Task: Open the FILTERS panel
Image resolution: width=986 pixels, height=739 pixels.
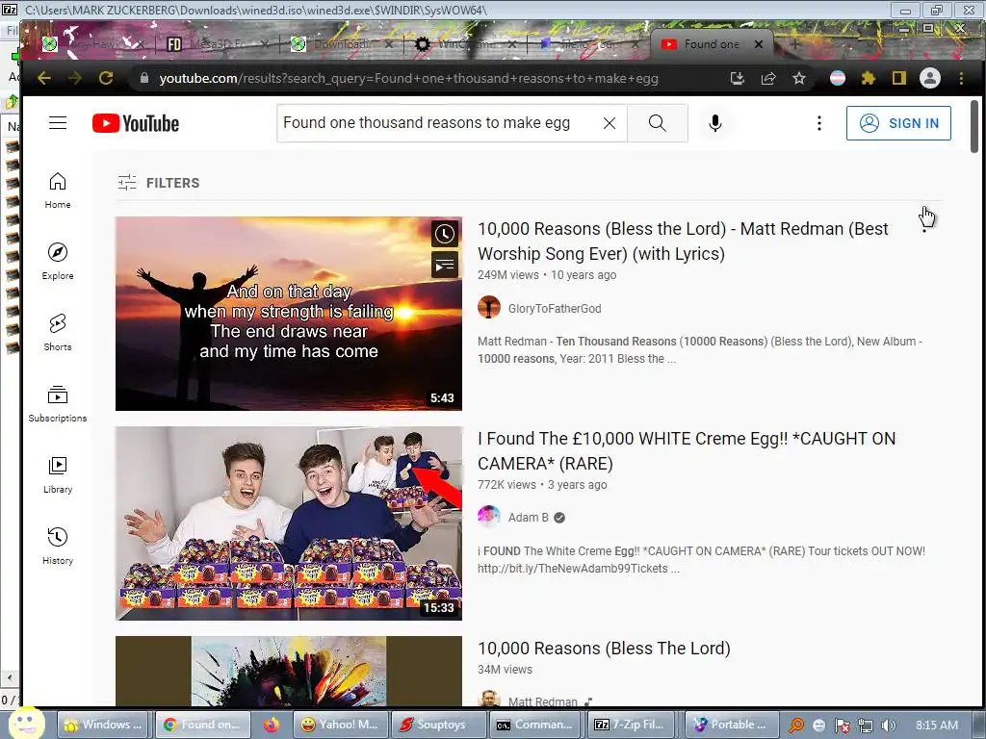Action: tap(159, 183)
